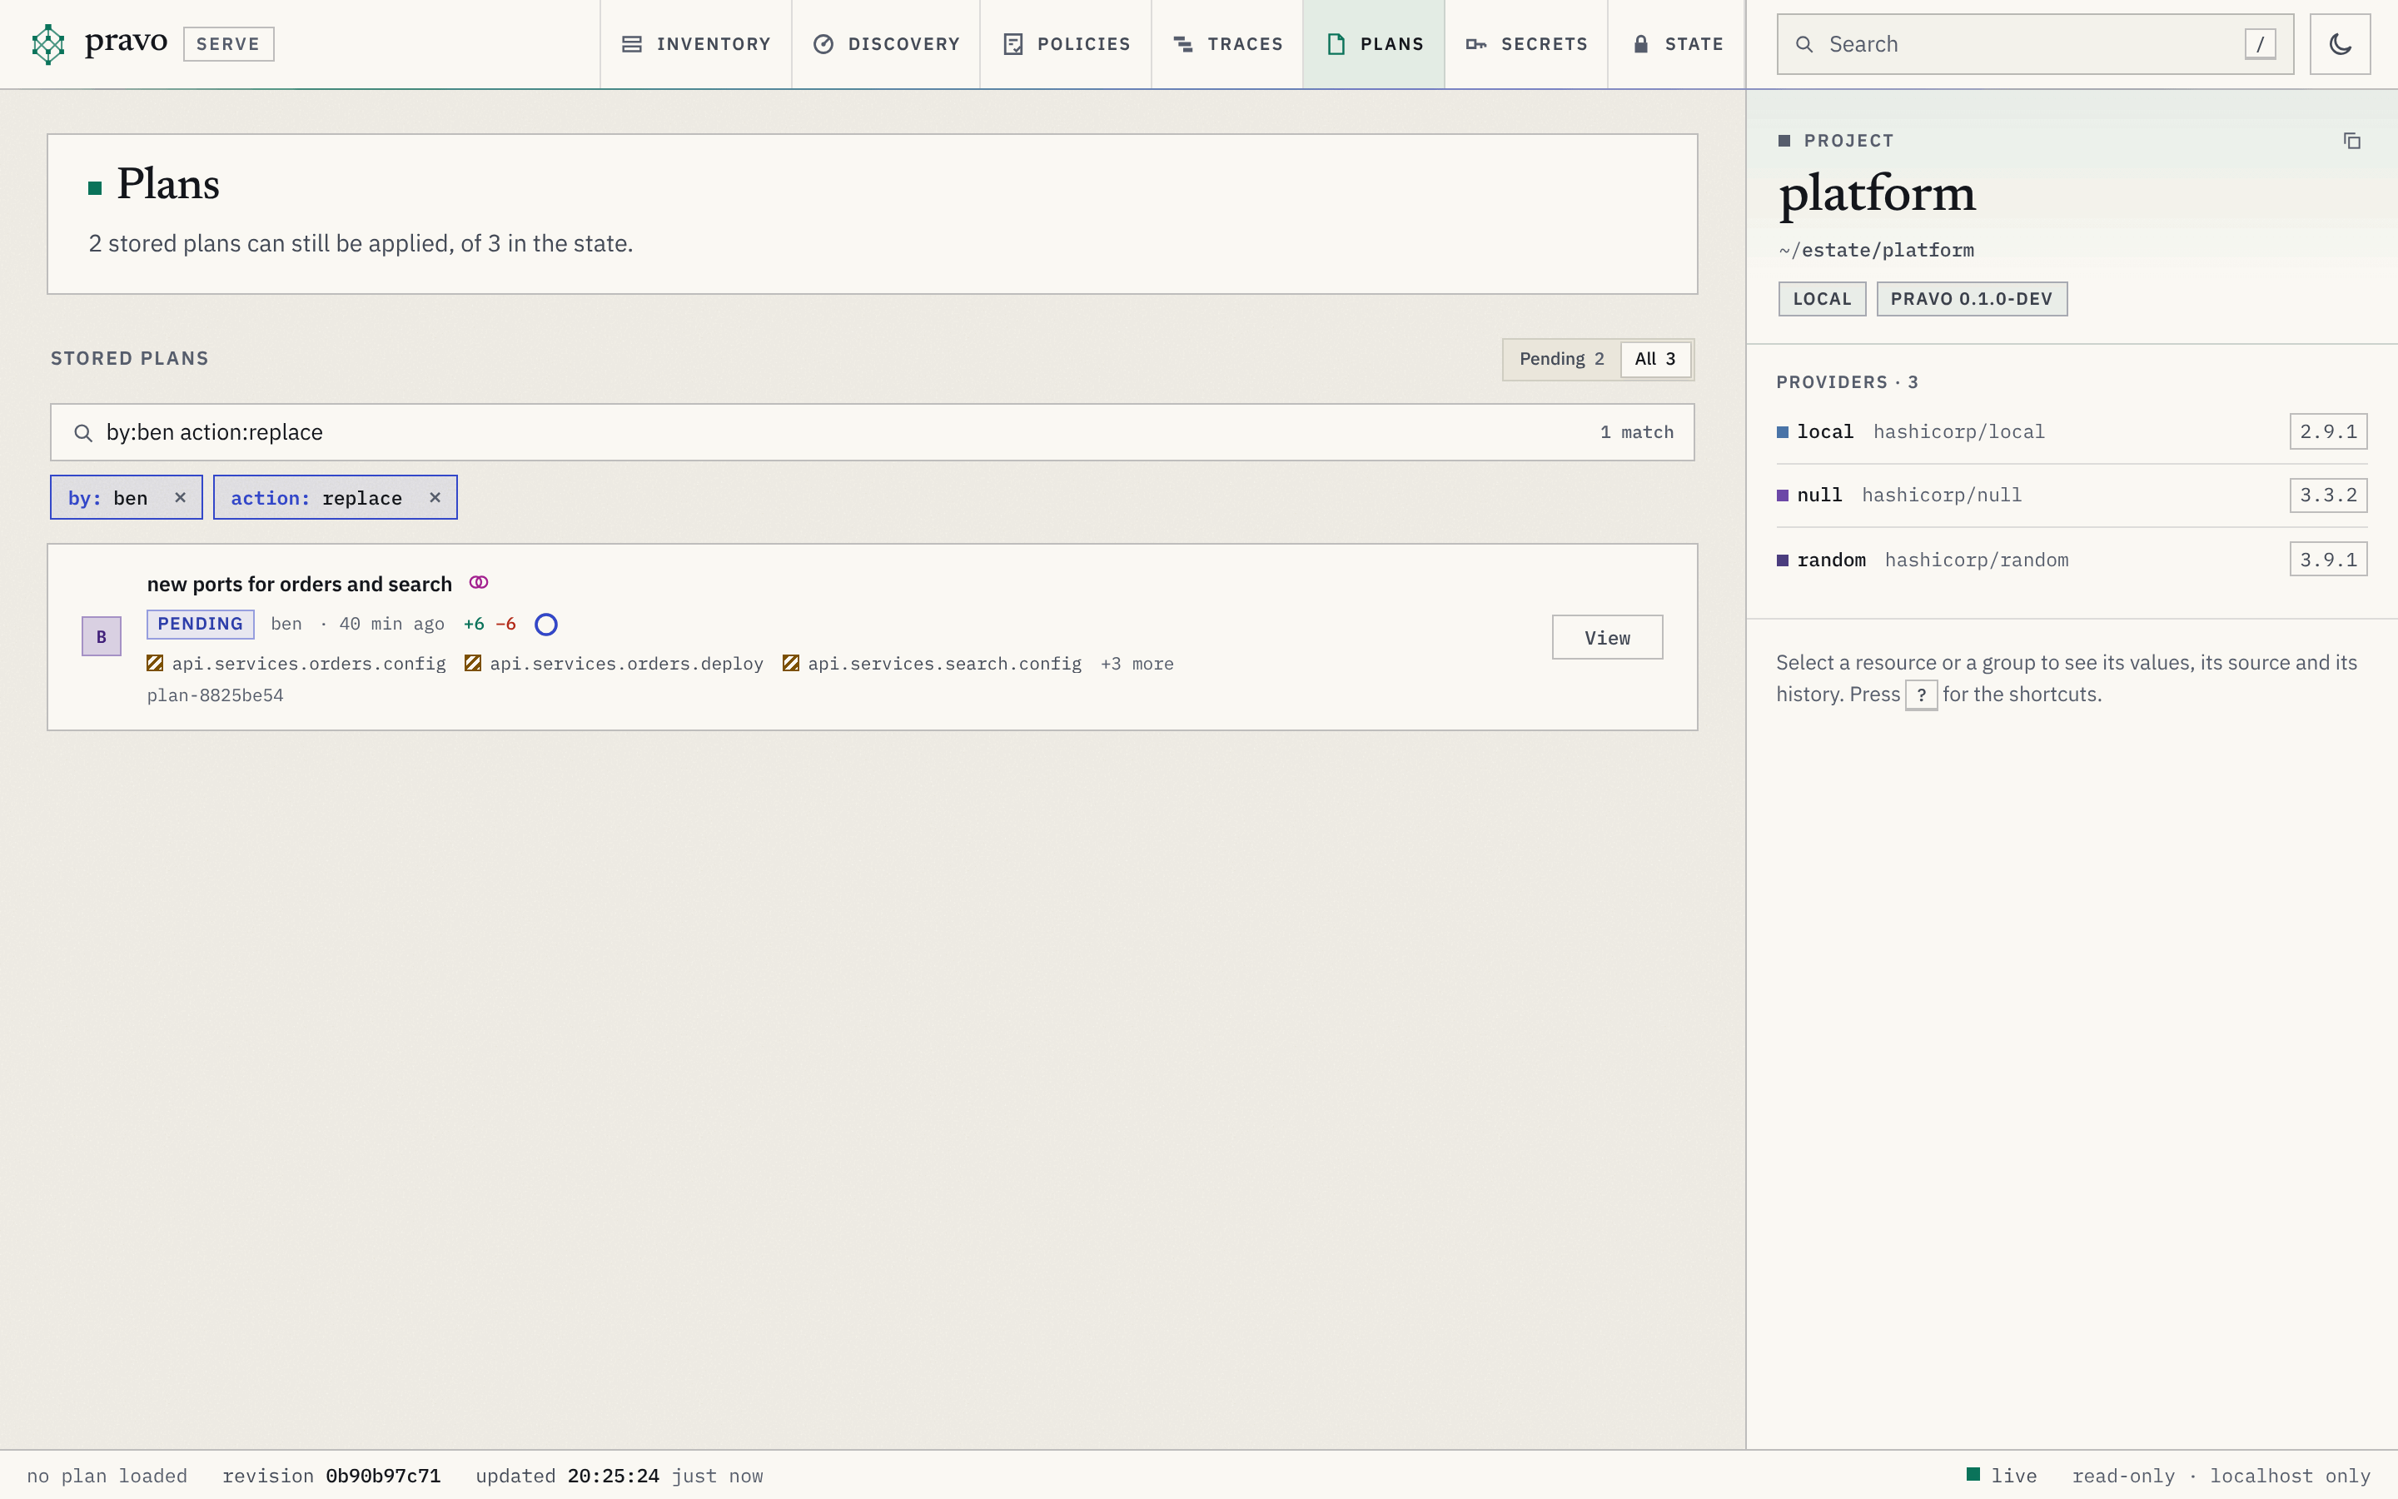Click the replace icon for api.services.orders.deploy

click(x=473, y=663)
